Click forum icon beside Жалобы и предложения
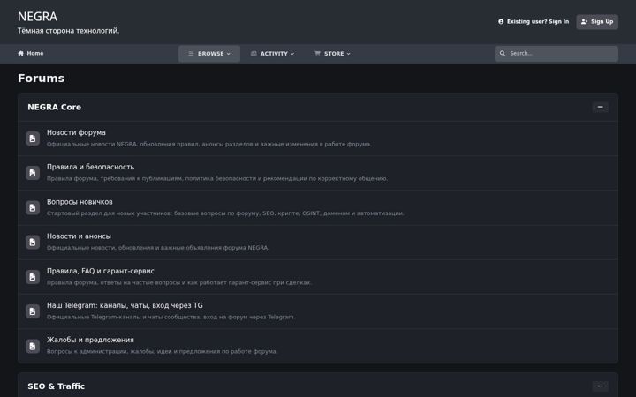This screenshot has height=397, width=636. pyautogui.click(x=33, y=347)
